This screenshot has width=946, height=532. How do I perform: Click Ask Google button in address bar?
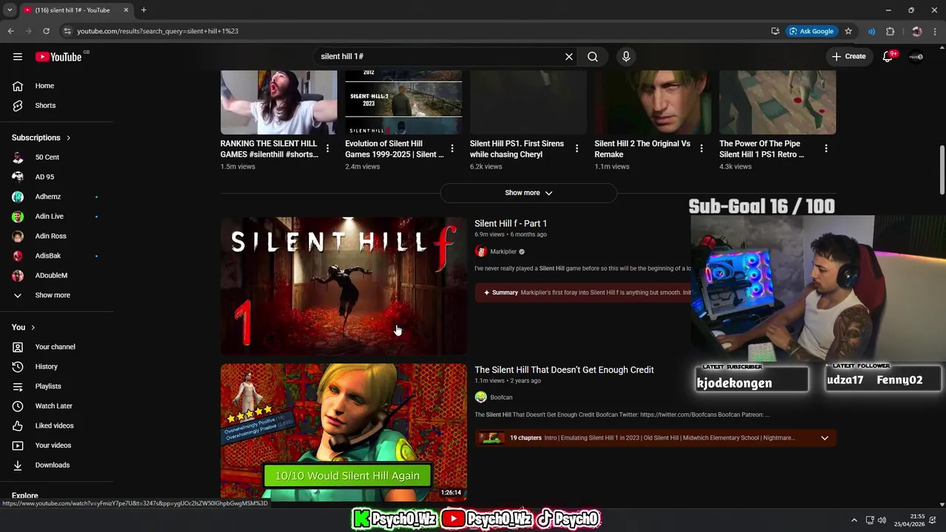(811, 31)
